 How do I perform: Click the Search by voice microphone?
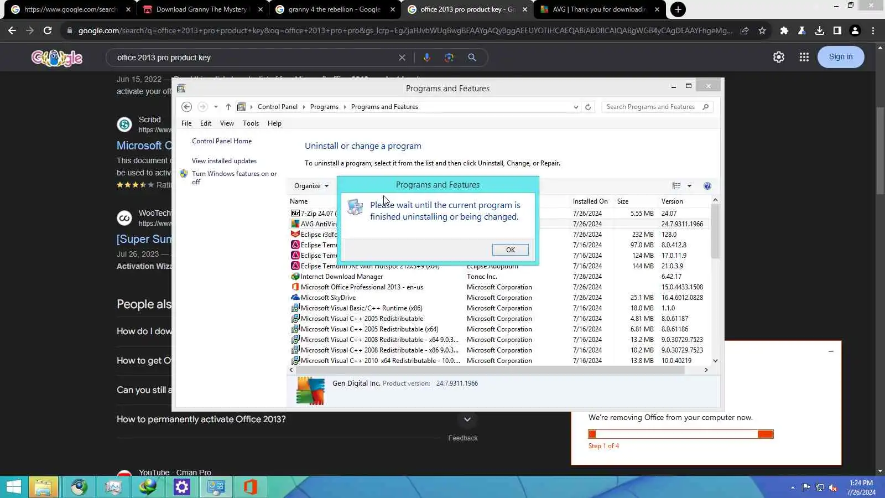coord(426,58)
